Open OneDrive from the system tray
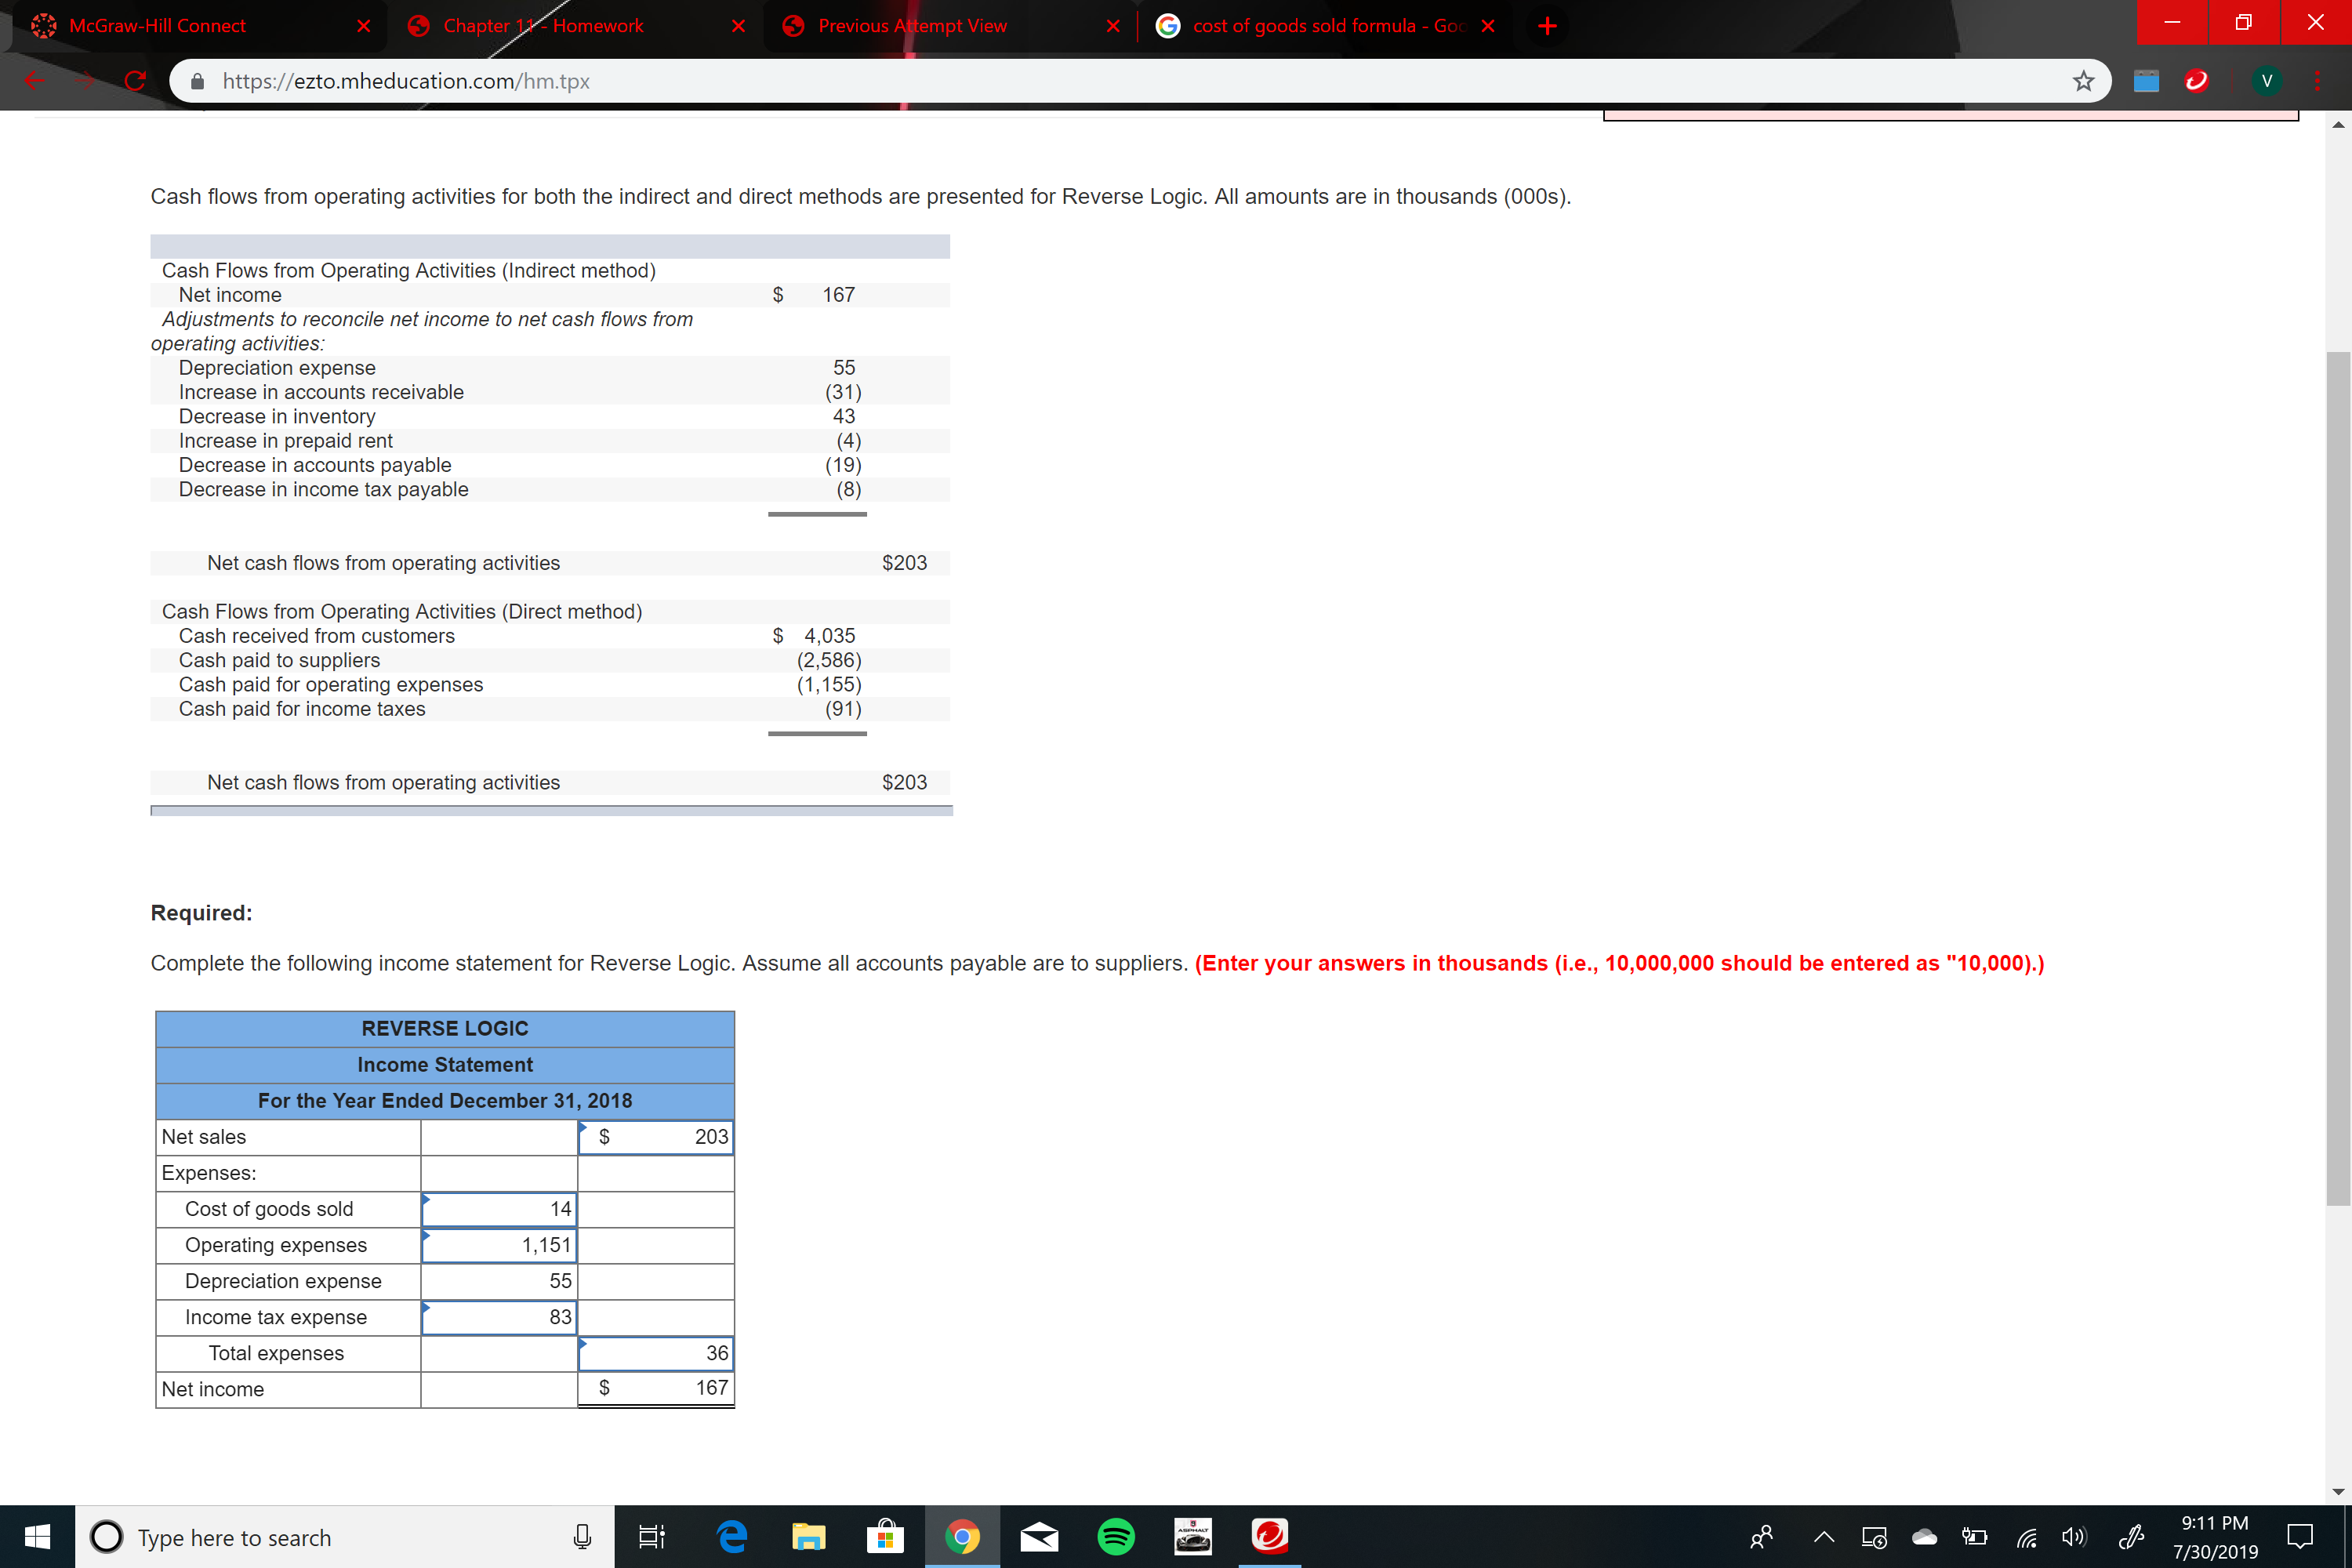This screenshot has width=2352, height=1568. tap(1922, 1537)
